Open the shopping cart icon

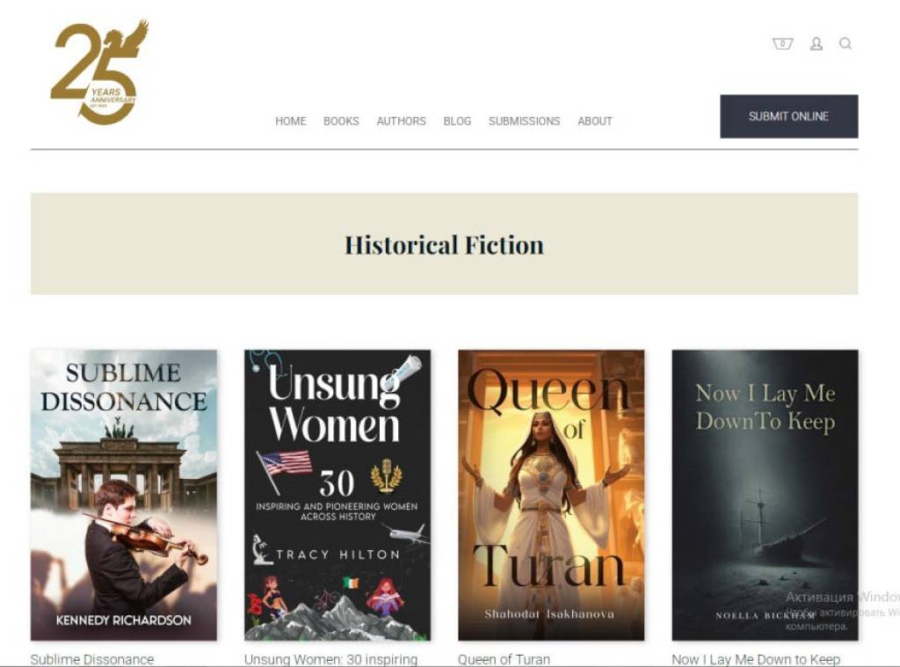[x=782, y=44]
